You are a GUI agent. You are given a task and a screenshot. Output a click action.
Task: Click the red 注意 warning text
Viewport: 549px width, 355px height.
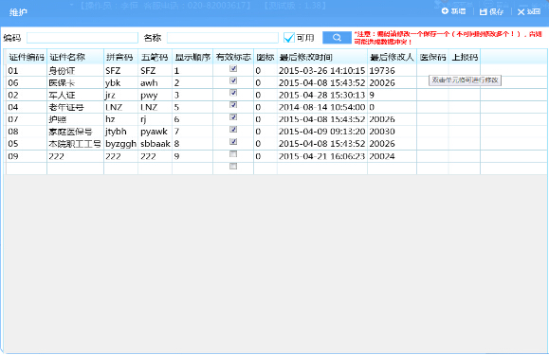pyautogui.click(x=448, y=38)
